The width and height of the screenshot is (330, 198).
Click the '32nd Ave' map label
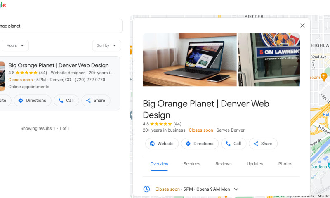point(318,57)
